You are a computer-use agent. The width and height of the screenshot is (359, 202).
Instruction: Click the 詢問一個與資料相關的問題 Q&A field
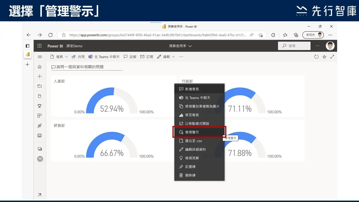87,67
